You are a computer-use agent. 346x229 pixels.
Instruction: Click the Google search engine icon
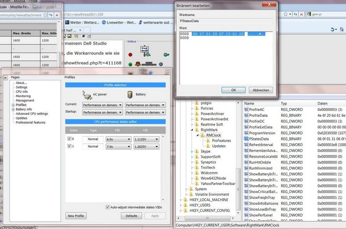(309, 14)
